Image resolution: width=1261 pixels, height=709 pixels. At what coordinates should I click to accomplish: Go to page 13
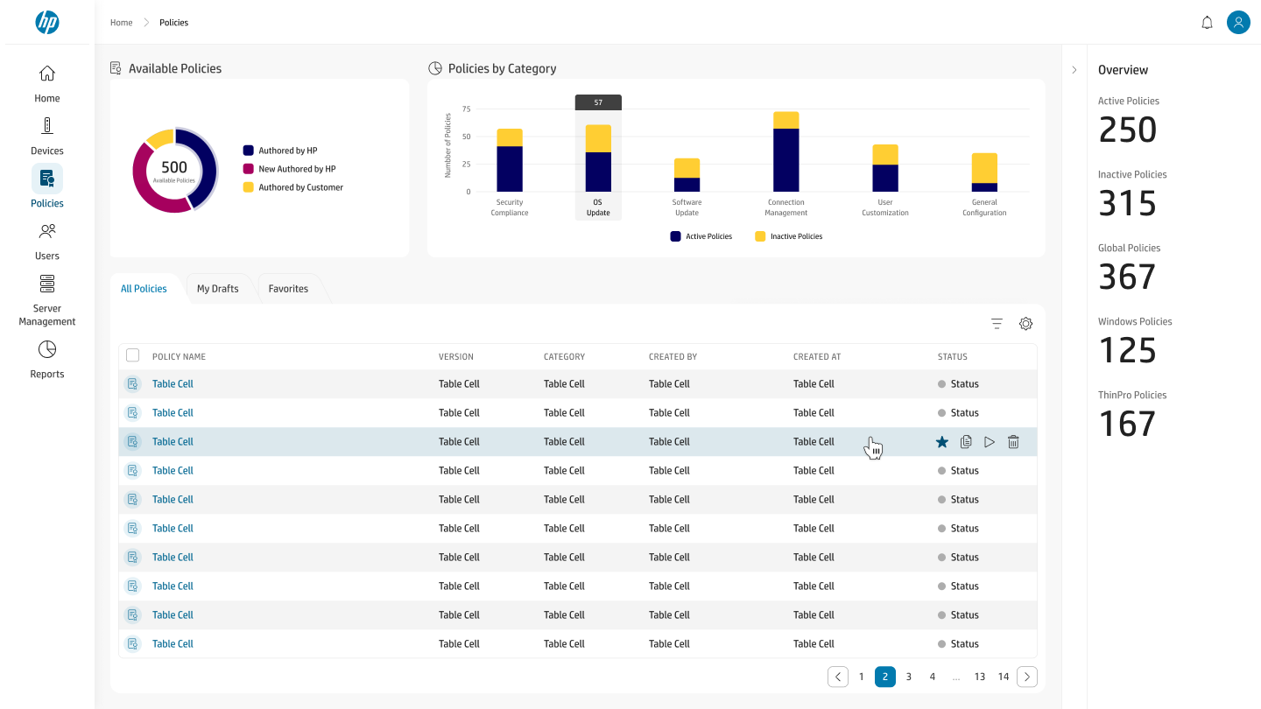coord(980,677)
